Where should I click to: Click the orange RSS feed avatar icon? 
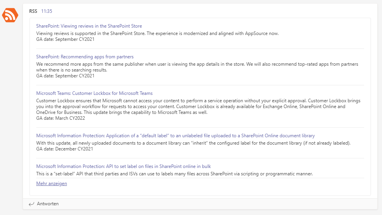point(10,15)
